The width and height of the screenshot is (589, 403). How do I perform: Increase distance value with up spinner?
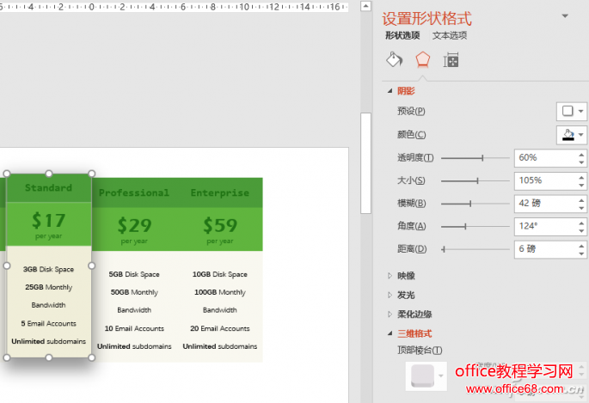(581, 246)
